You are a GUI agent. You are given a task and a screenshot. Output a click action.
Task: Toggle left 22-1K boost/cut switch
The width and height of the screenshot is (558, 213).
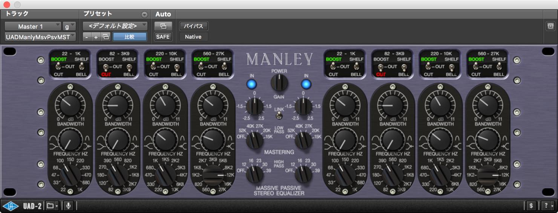[x=58, y=66]
